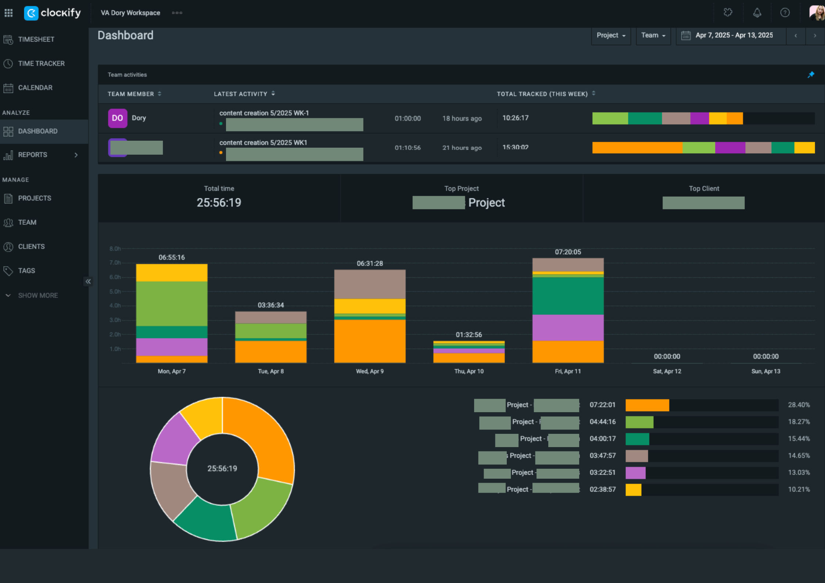825x583 pixels.
Task: Click the Clockify logo
Action: tap(53, 13)
